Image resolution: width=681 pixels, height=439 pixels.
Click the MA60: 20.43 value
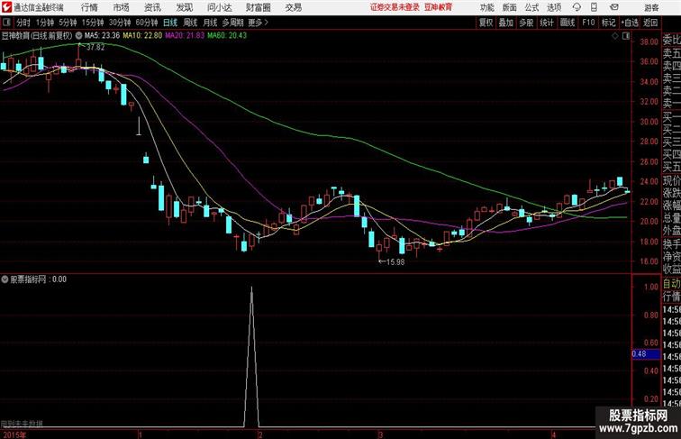[227, 36]
